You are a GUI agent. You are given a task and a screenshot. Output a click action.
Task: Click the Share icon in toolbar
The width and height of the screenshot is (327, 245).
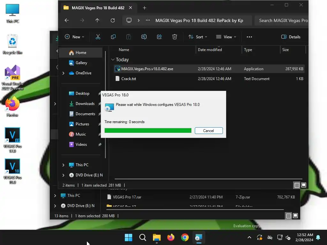click(x=159, y=37)
